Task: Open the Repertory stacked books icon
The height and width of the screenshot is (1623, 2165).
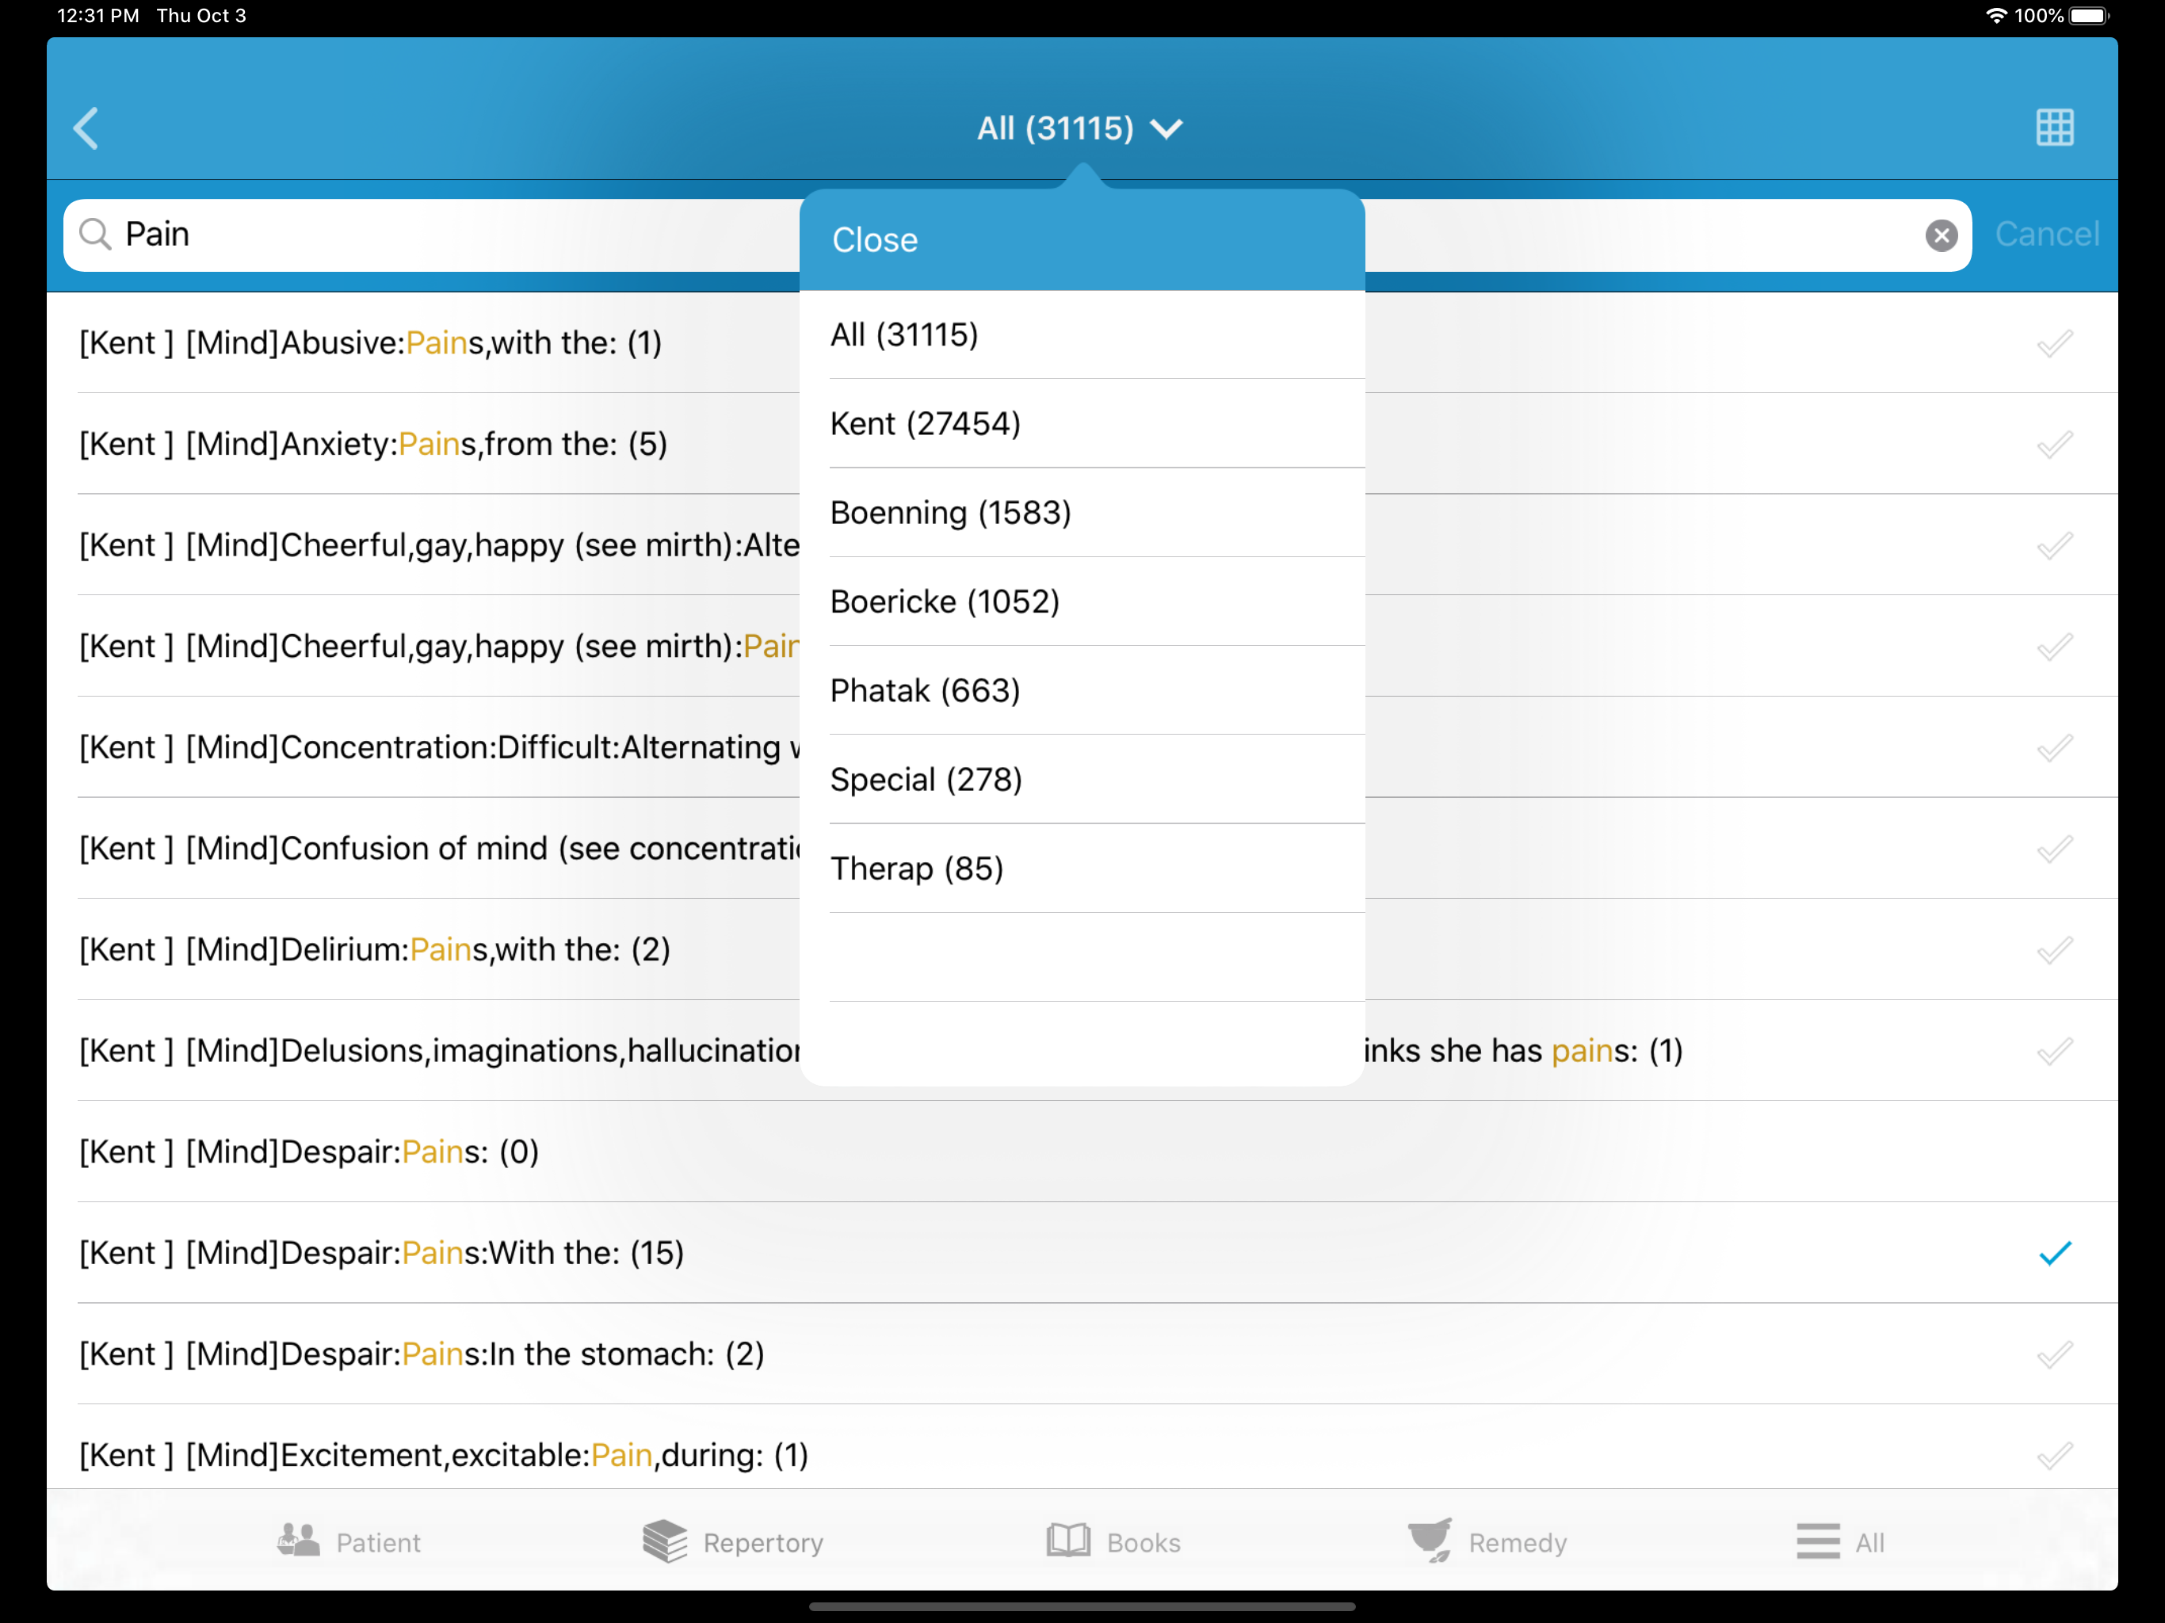Action: pos(665,1541)
